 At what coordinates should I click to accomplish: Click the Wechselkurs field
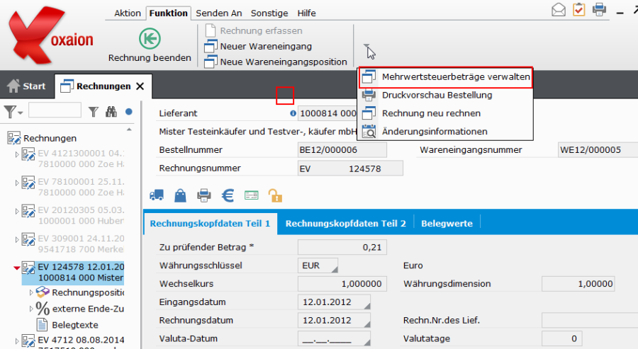point(342,284)
